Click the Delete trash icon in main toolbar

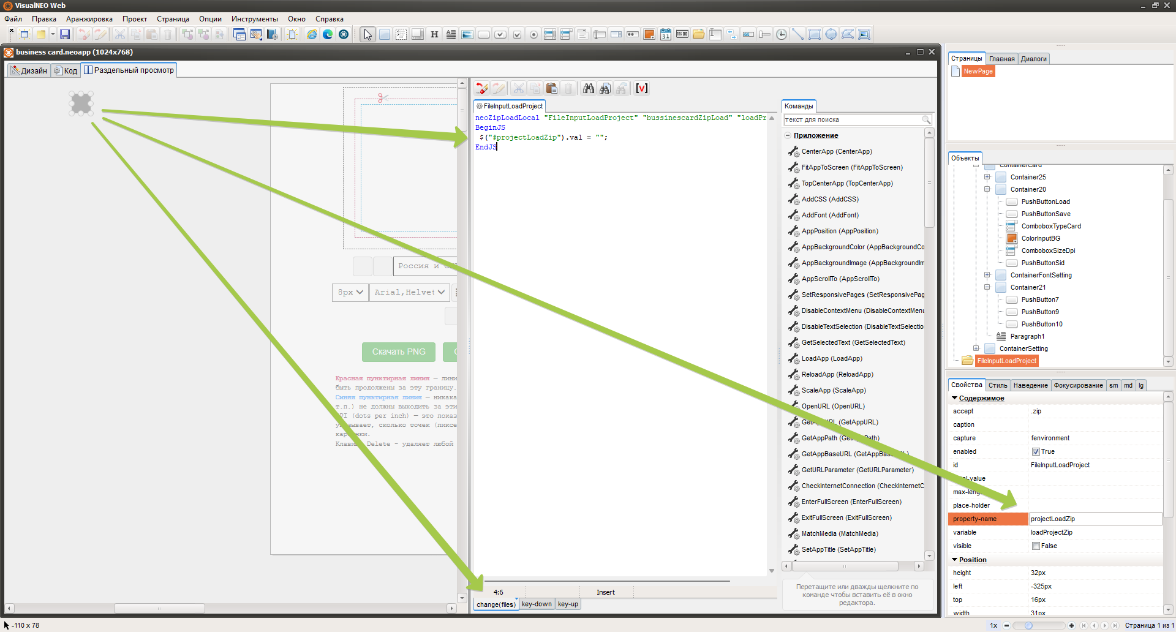[168, 34]
